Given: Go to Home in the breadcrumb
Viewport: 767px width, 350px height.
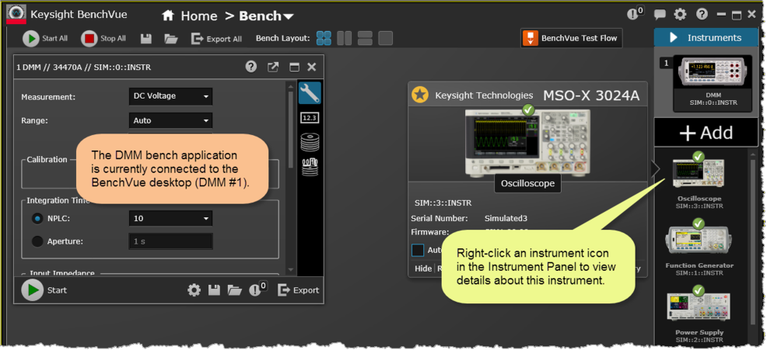Looking at the screenshot, I should tap(191, 16).
